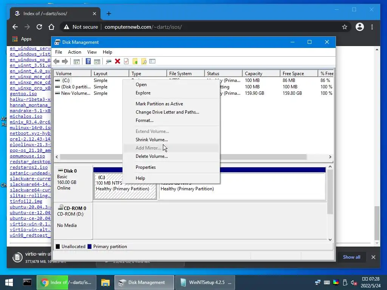Open the Help menu in Disk Management menu bar
This screenshot has height=290, width=387.
click(x=107, y=52)
